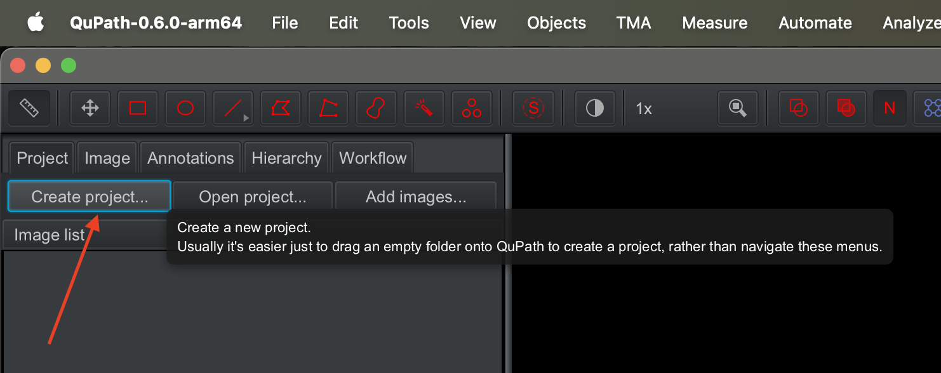Viewport: 941px width, 373px height.
Task: Select the Polygon annotation tool
Action: pos(281,108)
